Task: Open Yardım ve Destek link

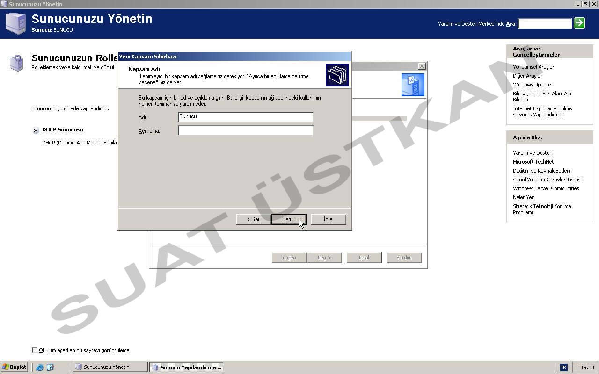Action: point(532,153)
